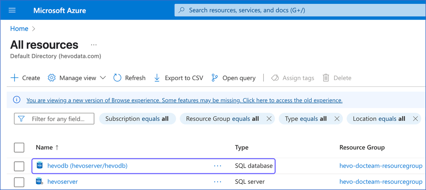Click the Export to CSV download icon

[157, 78]
